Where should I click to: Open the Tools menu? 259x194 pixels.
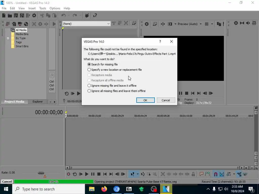tap(42, 8)
